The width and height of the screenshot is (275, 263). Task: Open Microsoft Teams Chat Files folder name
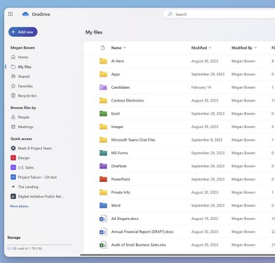[133, 140]
